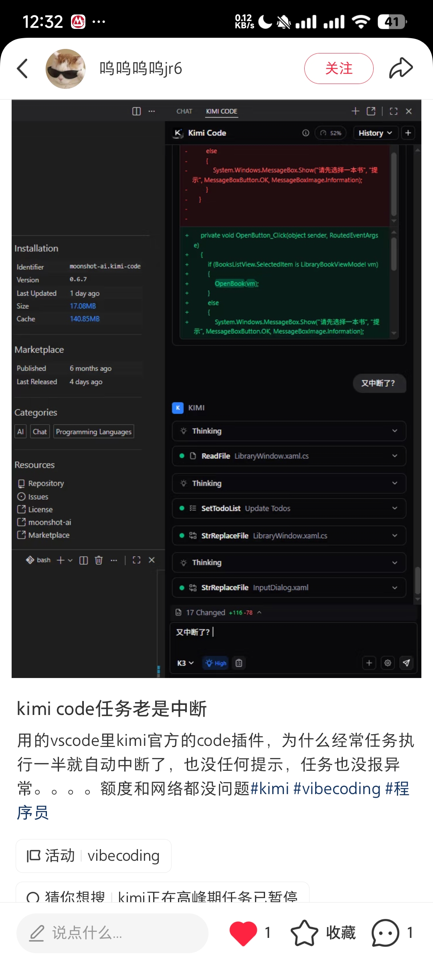Click the split editor icon in screenshot

(x=136, y=111)
